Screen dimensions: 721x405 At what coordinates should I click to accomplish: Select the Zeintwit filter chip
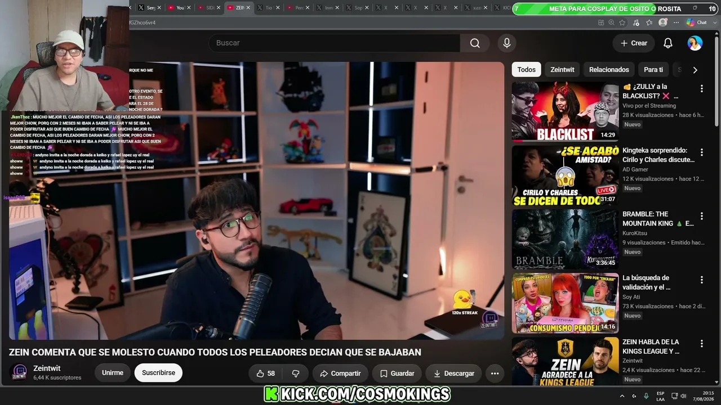[x=562, y=70]
